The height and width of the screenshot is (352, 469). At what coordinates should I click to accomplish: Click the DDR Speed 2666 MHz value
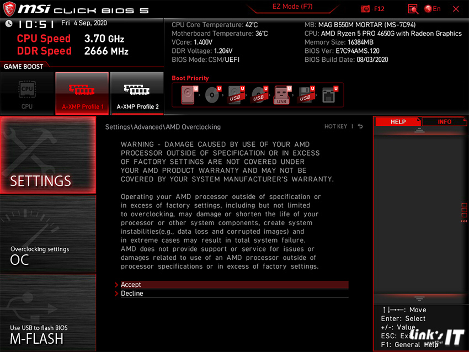pyautogui.click(x=106, y=51)
